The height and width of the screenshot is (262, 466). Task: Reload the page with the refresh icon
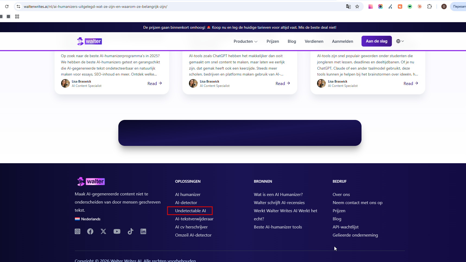tap(7, 6)
